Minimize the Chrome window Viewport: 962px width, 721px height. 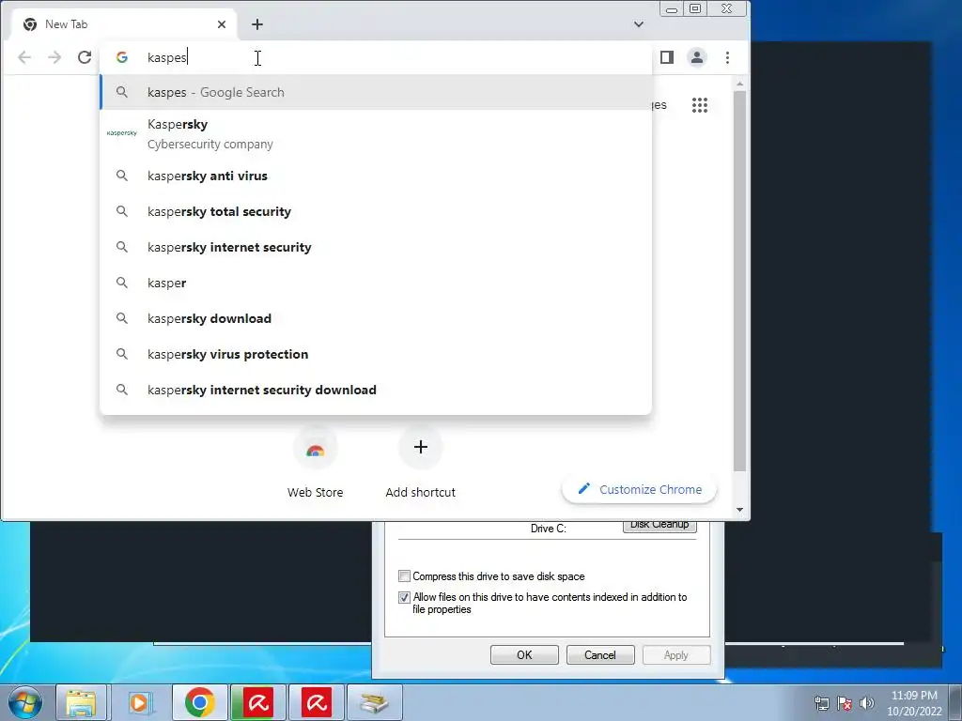(672, 9)
